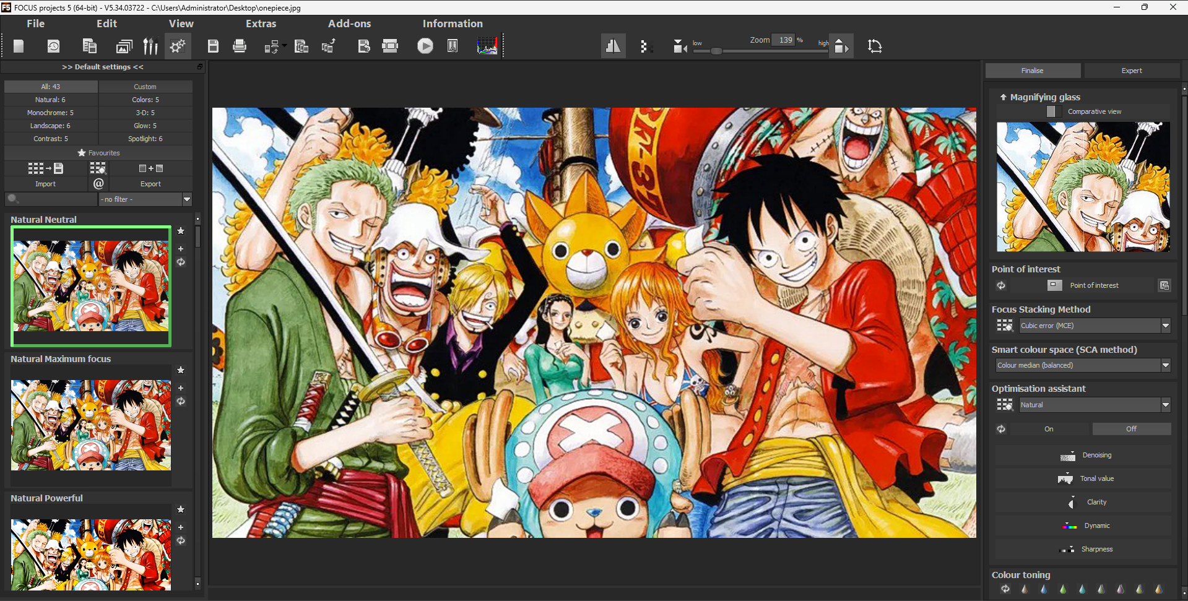Show Landscape presets category
The image size is (1188, 601).
(50, 126)
